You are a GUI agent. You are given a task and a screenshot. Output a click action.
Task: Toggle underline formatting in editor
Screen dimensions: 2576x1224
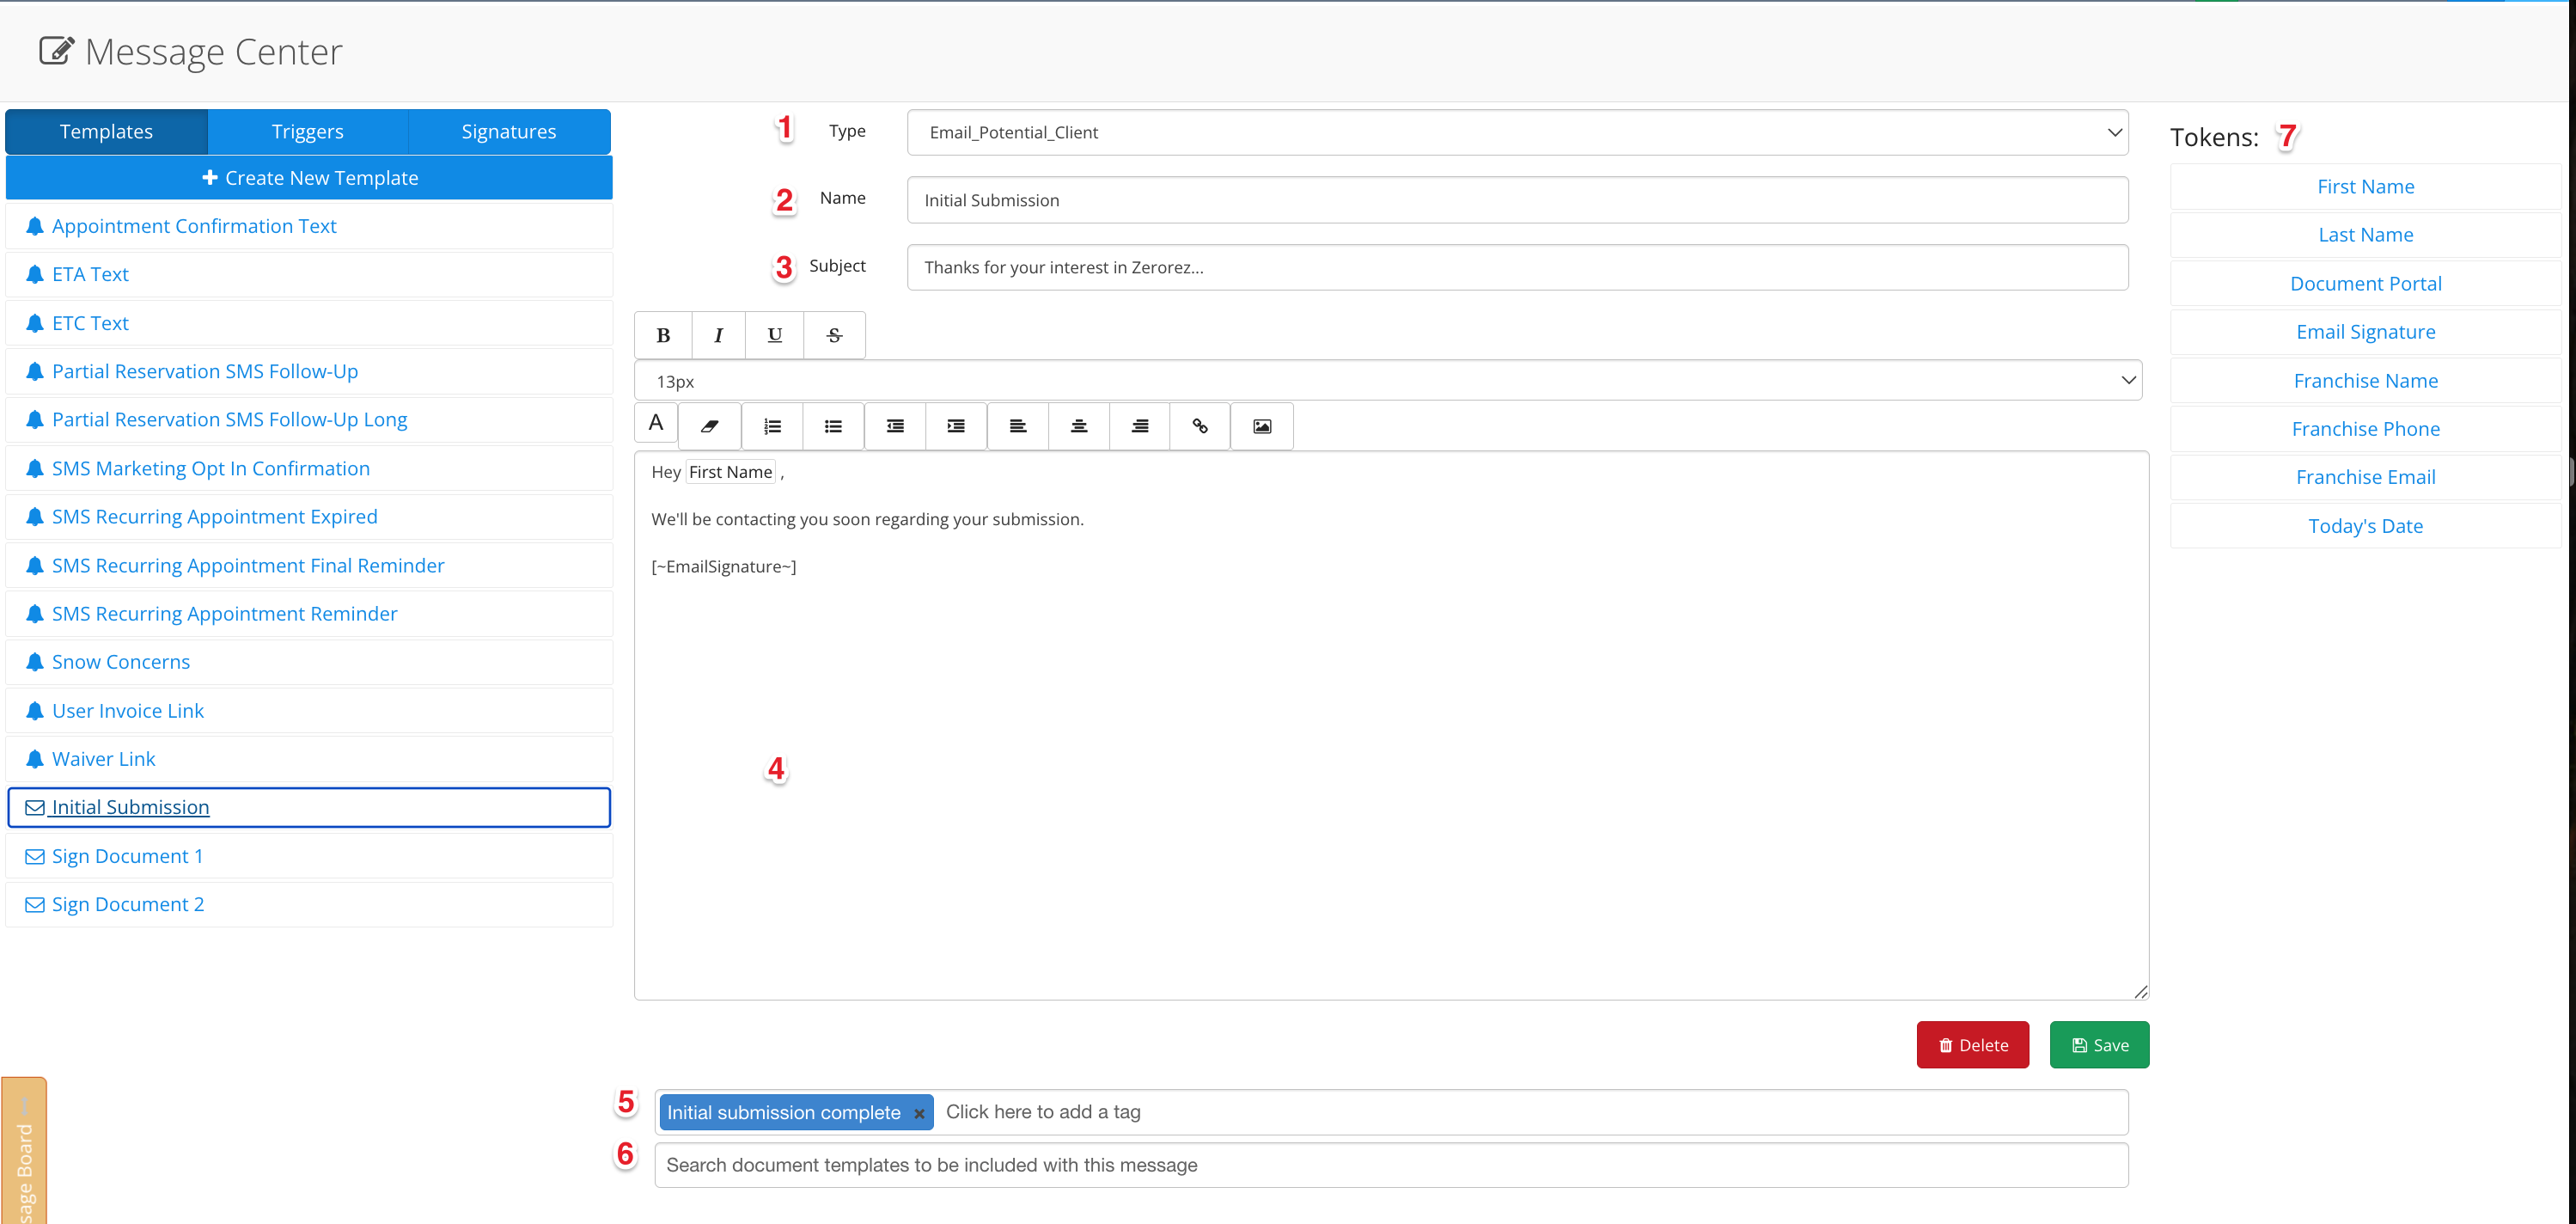click(x=774, y=335)
